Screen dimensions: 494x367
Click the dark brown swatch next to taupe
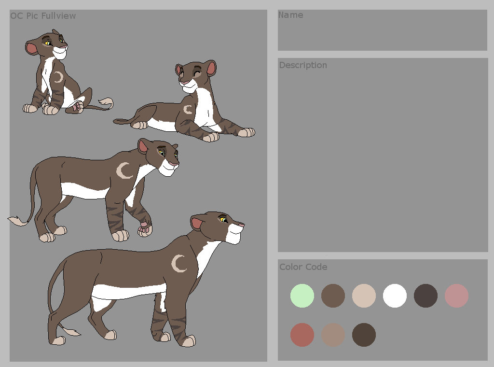[364, 335]
